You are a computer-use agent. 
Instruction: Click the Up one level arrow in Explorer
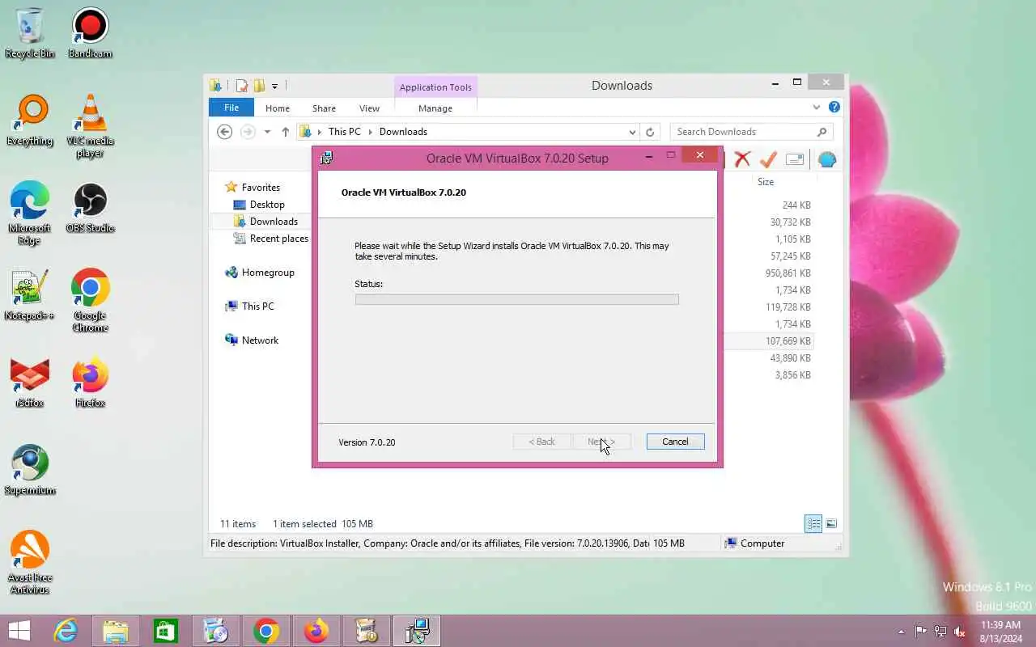[x=286, y=132]
